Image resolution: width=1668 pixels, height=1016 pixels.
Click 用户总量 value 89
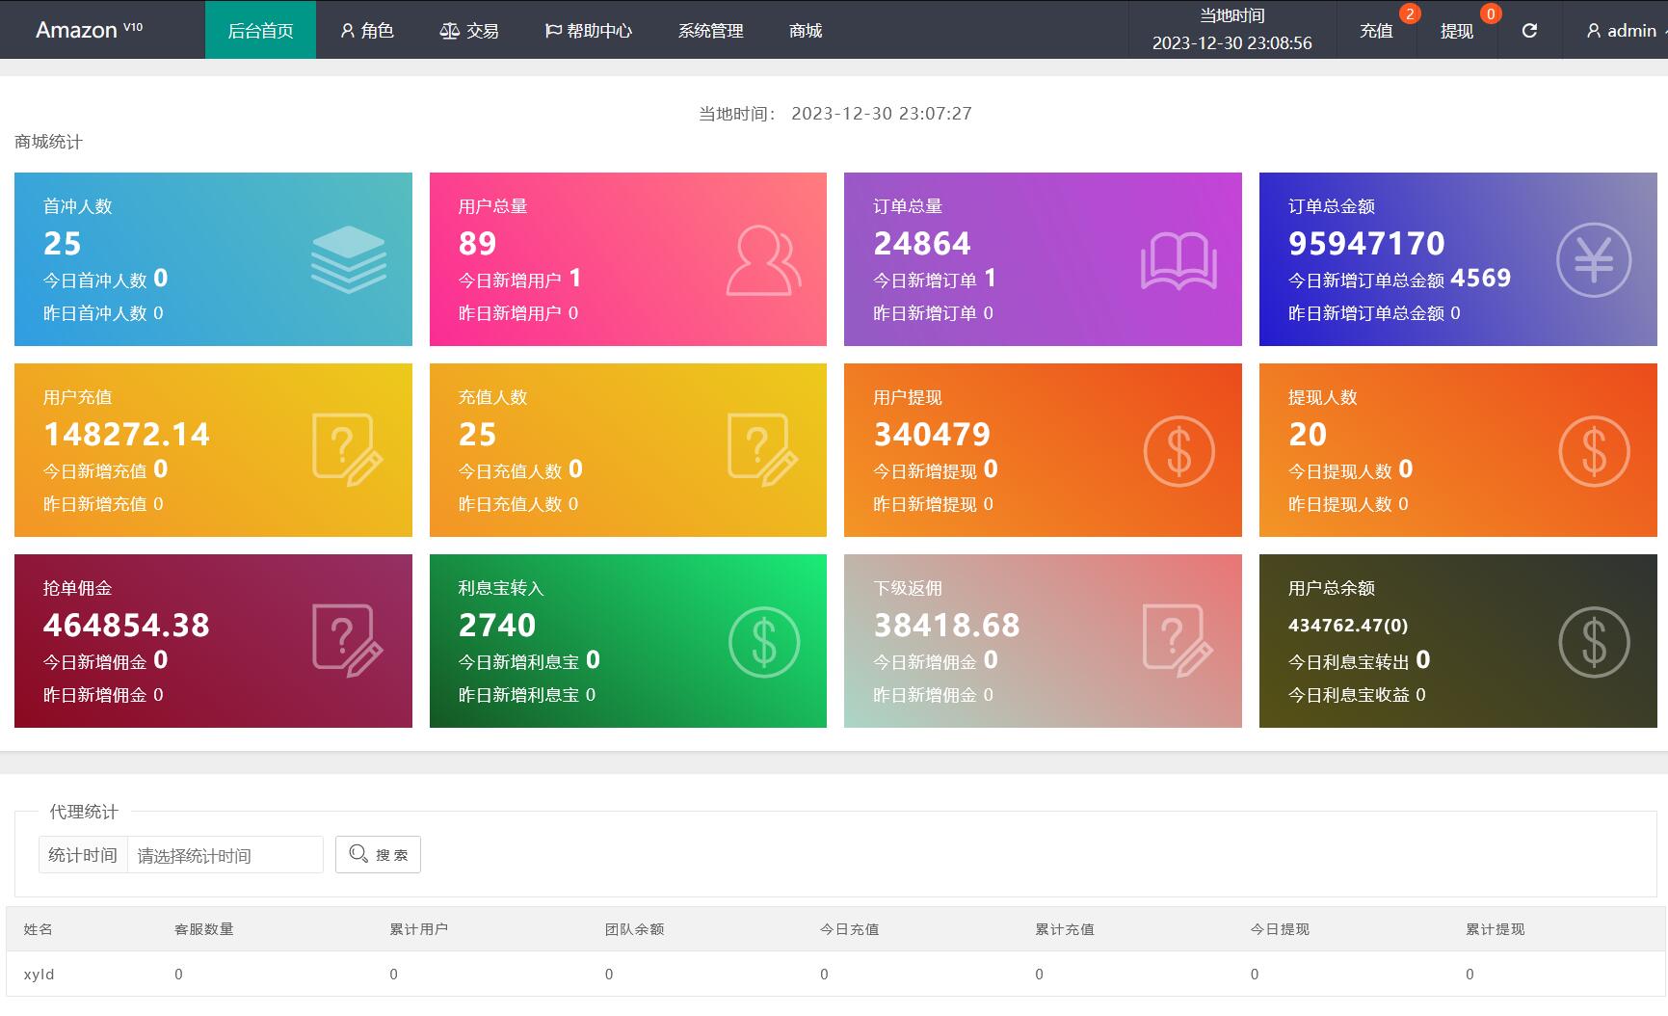[478, 243]
